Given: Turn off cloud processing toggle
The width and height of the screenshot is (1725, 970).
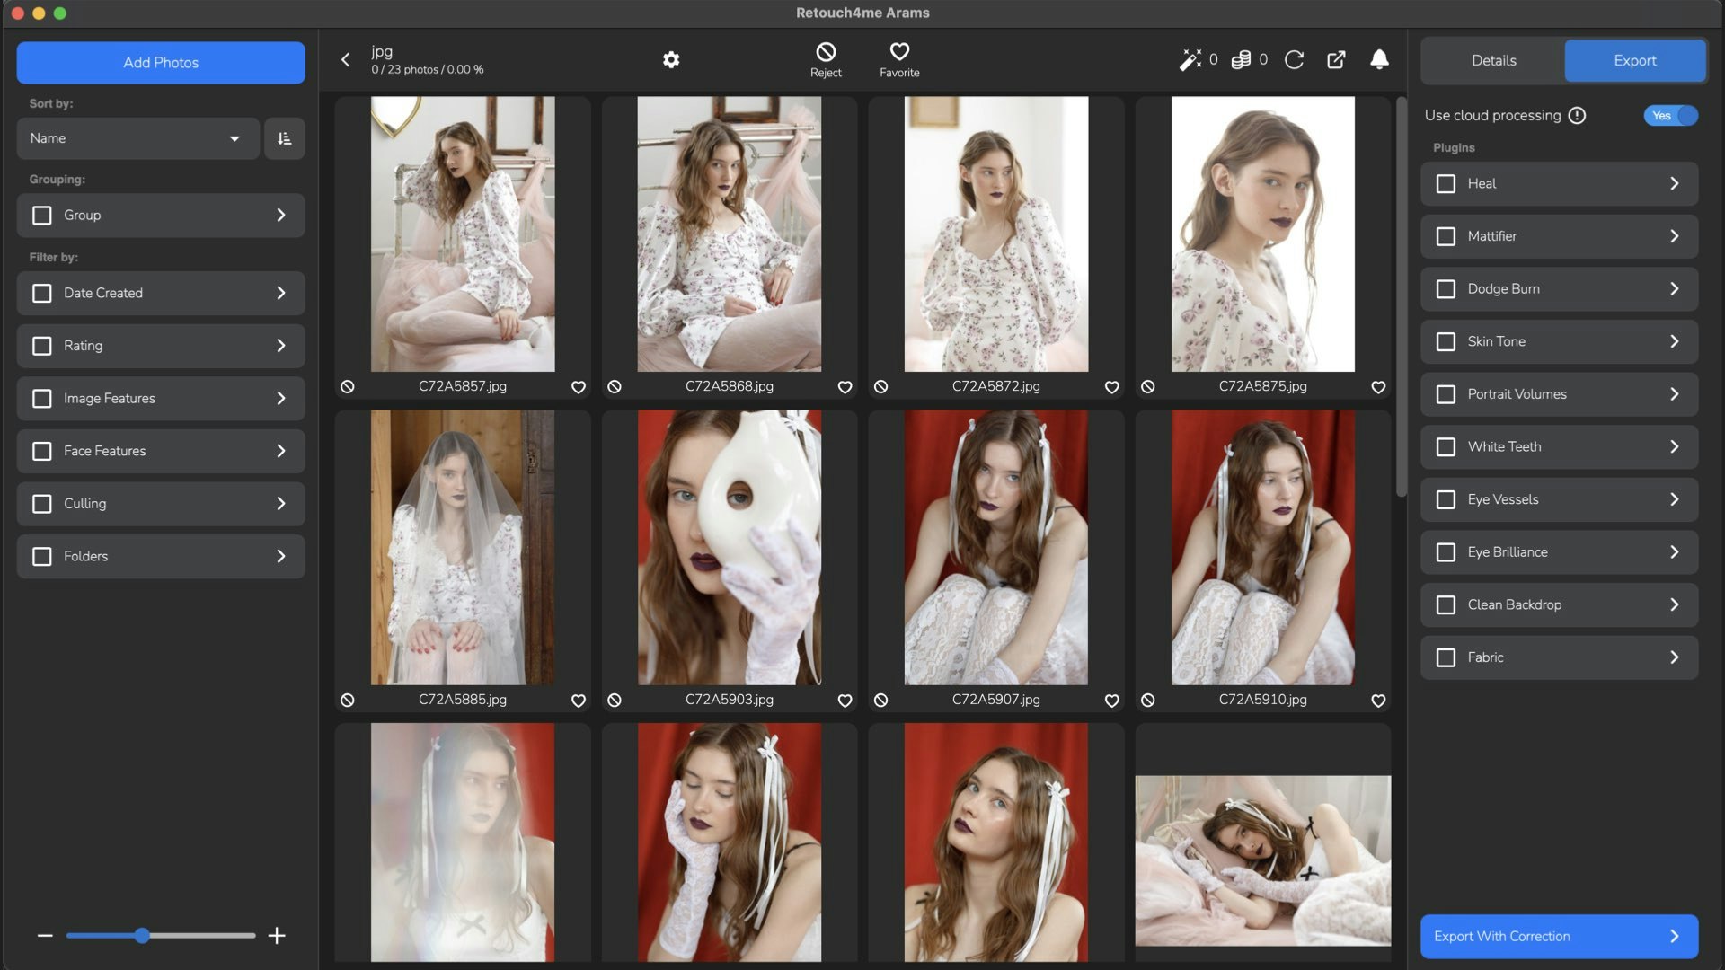Looking at the screenshot, I should point(1670,116).
